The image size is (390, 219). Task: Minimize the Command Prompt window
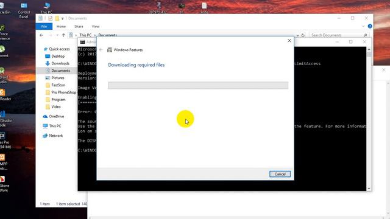[337, 42]
